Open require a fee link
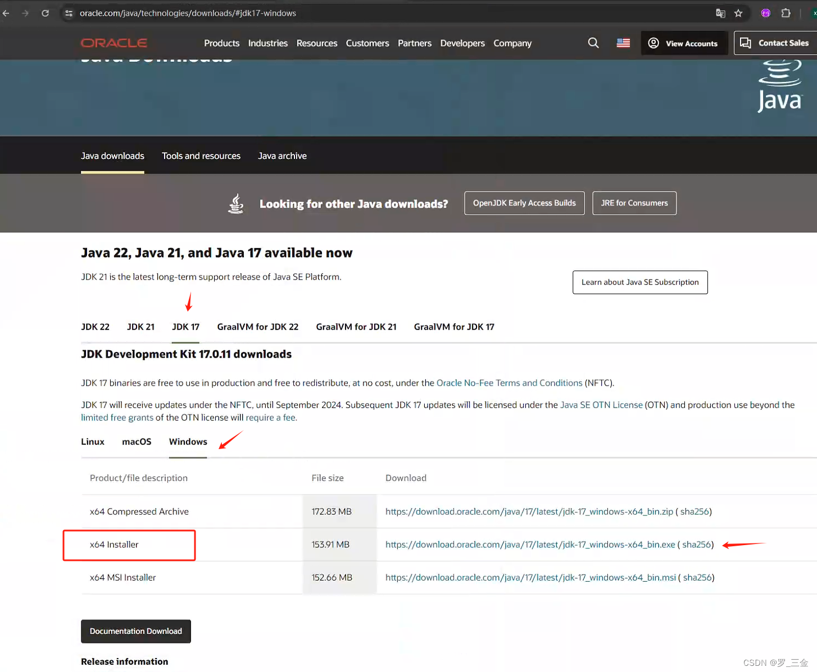817x672 pixels. 270,418
